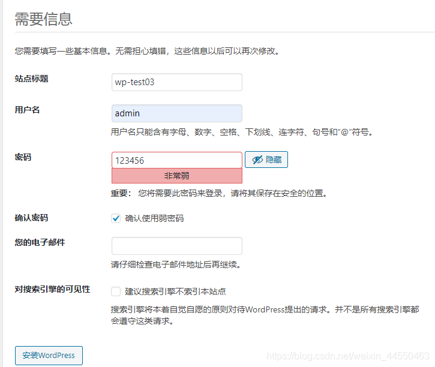This screenshot has width=435, height=367.
Task: Click the 需要信息 heading
Action: (44, 19)
